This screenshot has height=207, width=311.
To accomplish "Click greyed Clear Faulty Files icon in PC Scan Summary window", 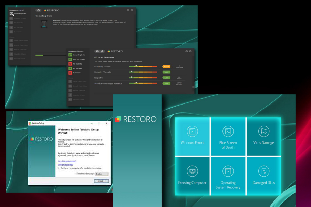I will tap(70, 81).
